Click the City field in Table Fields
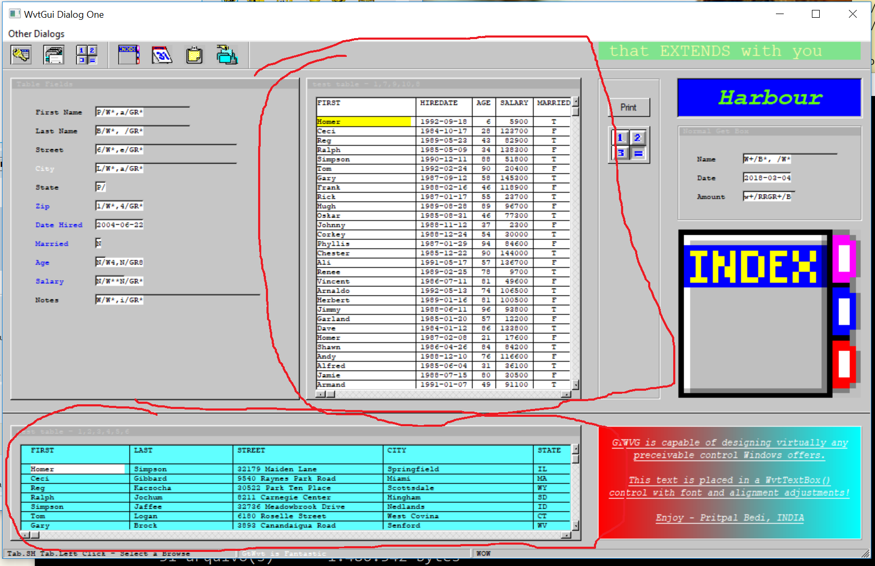Screen dimensions: 875x566 [166, 168]
